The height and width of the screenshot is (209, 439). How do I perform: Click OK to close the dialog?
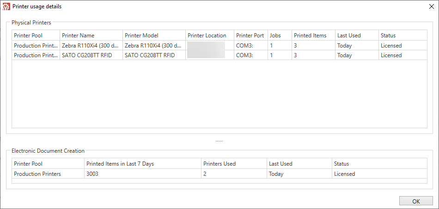(x=416, y=201)
